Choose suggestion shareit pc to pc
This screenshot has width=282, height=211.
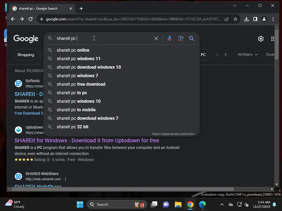(121, 93)
